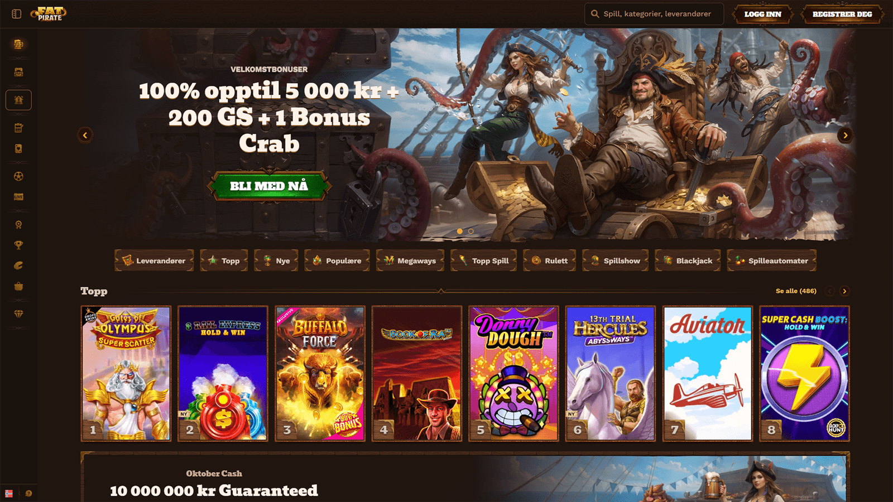Show the previous banner slide arrow
893x502 pixels.
[x=85, y=135]
